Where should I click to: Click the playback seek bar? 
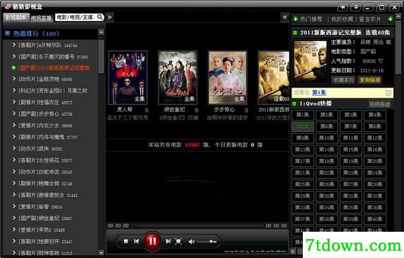(x=198, y=226)
